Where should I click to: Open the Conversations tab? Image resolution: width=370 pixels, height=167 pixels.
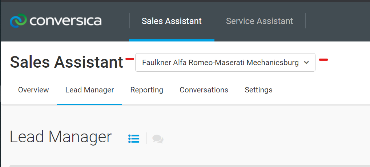coord(204,90)
